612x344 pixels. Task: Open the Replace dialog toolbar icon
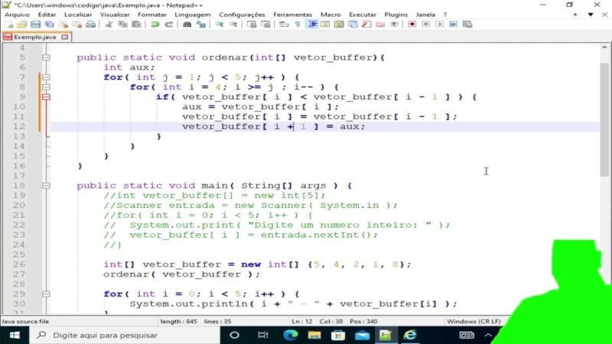(x=201, y=24)
